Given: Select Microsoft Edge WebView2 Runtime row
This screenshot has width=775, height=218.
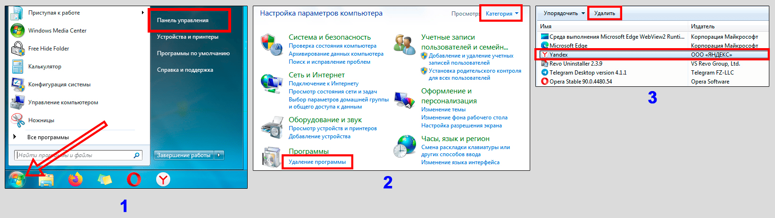Looking at the screenshot, I should click(x=653, y=37).
